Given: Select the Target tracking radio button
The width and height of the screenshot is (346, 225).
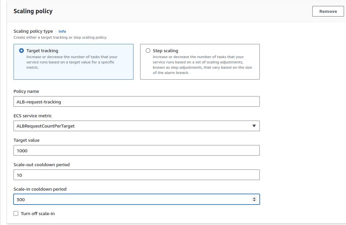Looking at the screenshot, I should pyautogui.click(x=21, y=51).
